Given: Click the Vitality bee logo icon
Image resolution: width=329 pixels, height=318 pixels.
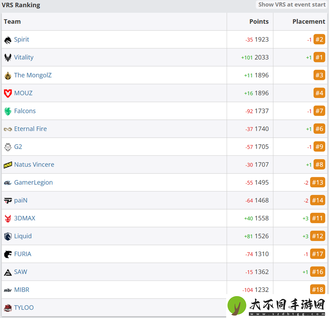Looking at the screenshot, I should (x=8, y=57).
